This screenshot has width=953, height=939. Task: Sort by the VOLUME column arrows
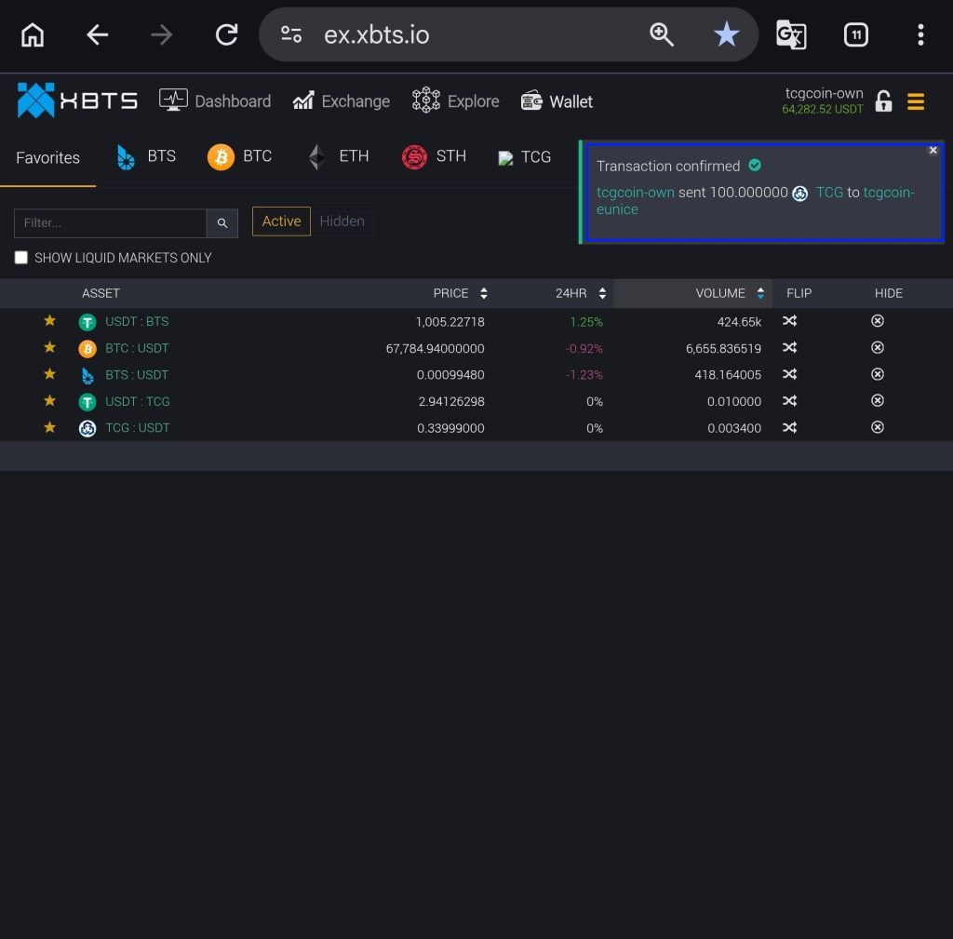point(760,294)
